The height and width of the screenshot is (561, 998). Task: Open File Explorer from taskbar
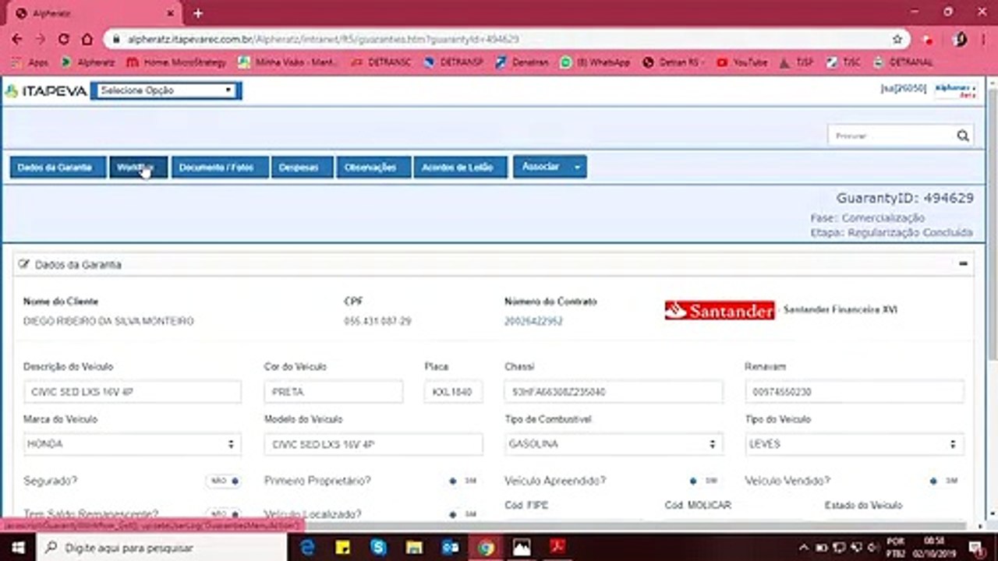click(x=414, y=548)
